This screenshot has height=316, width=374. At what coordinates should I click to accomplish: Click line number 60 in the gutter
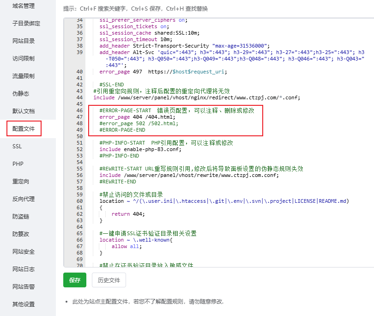(x=79, y=201)
